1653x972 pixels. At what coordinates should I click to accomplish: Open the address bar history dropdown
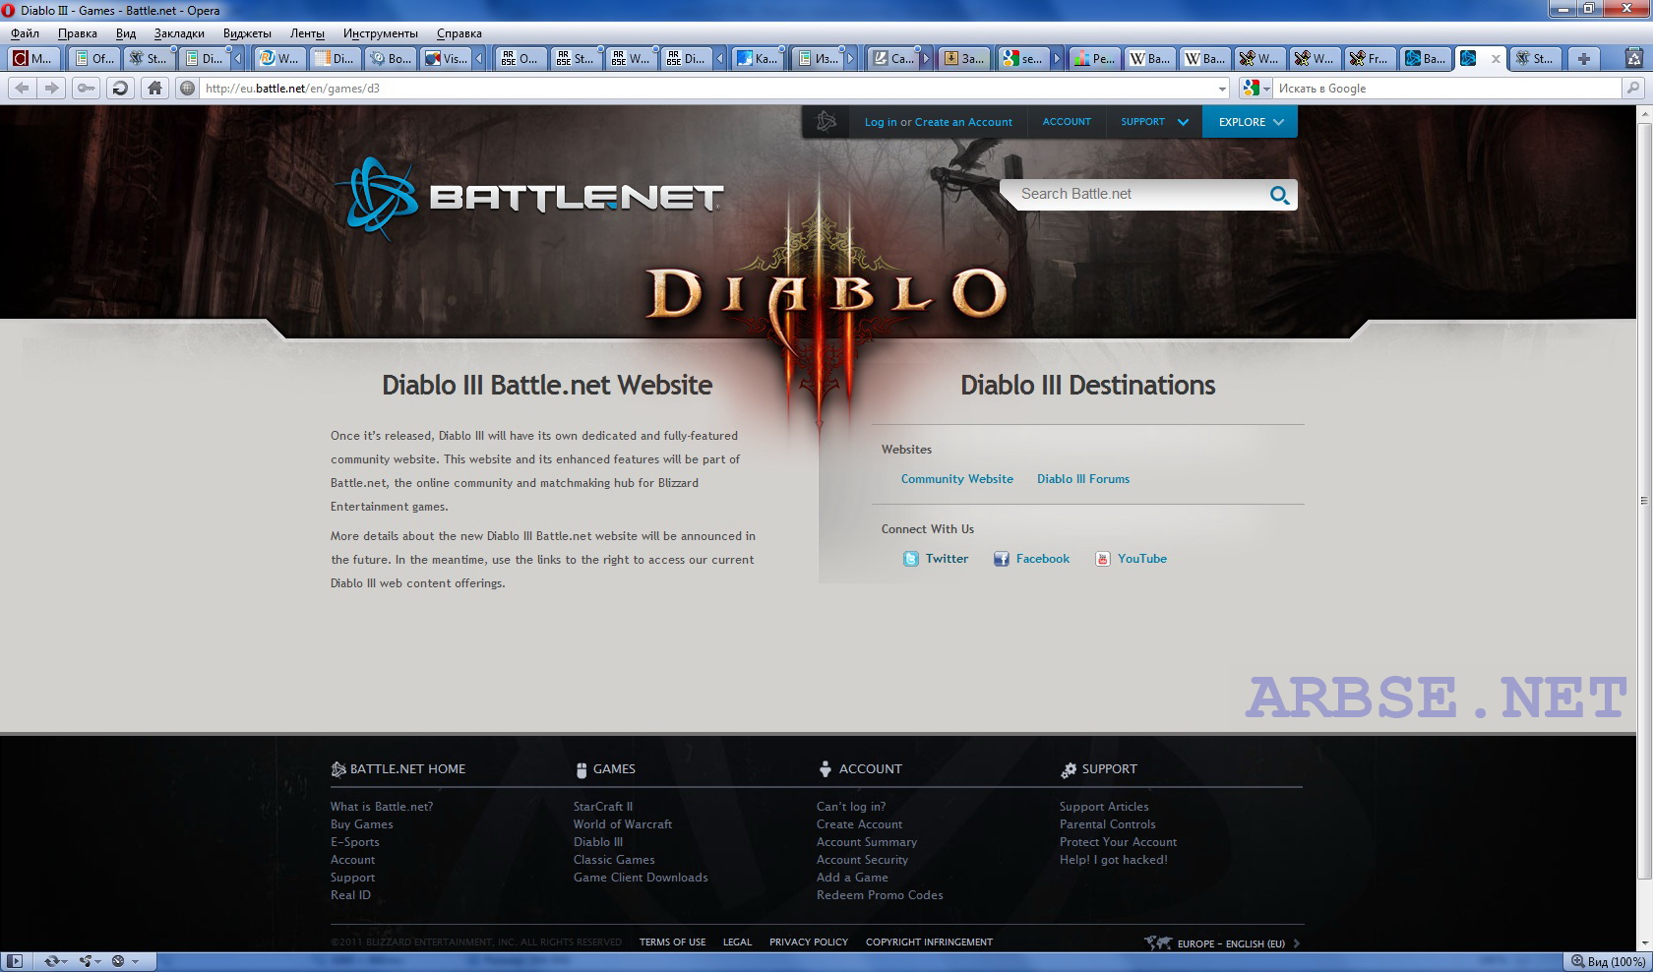click(x=1222, y=89)
